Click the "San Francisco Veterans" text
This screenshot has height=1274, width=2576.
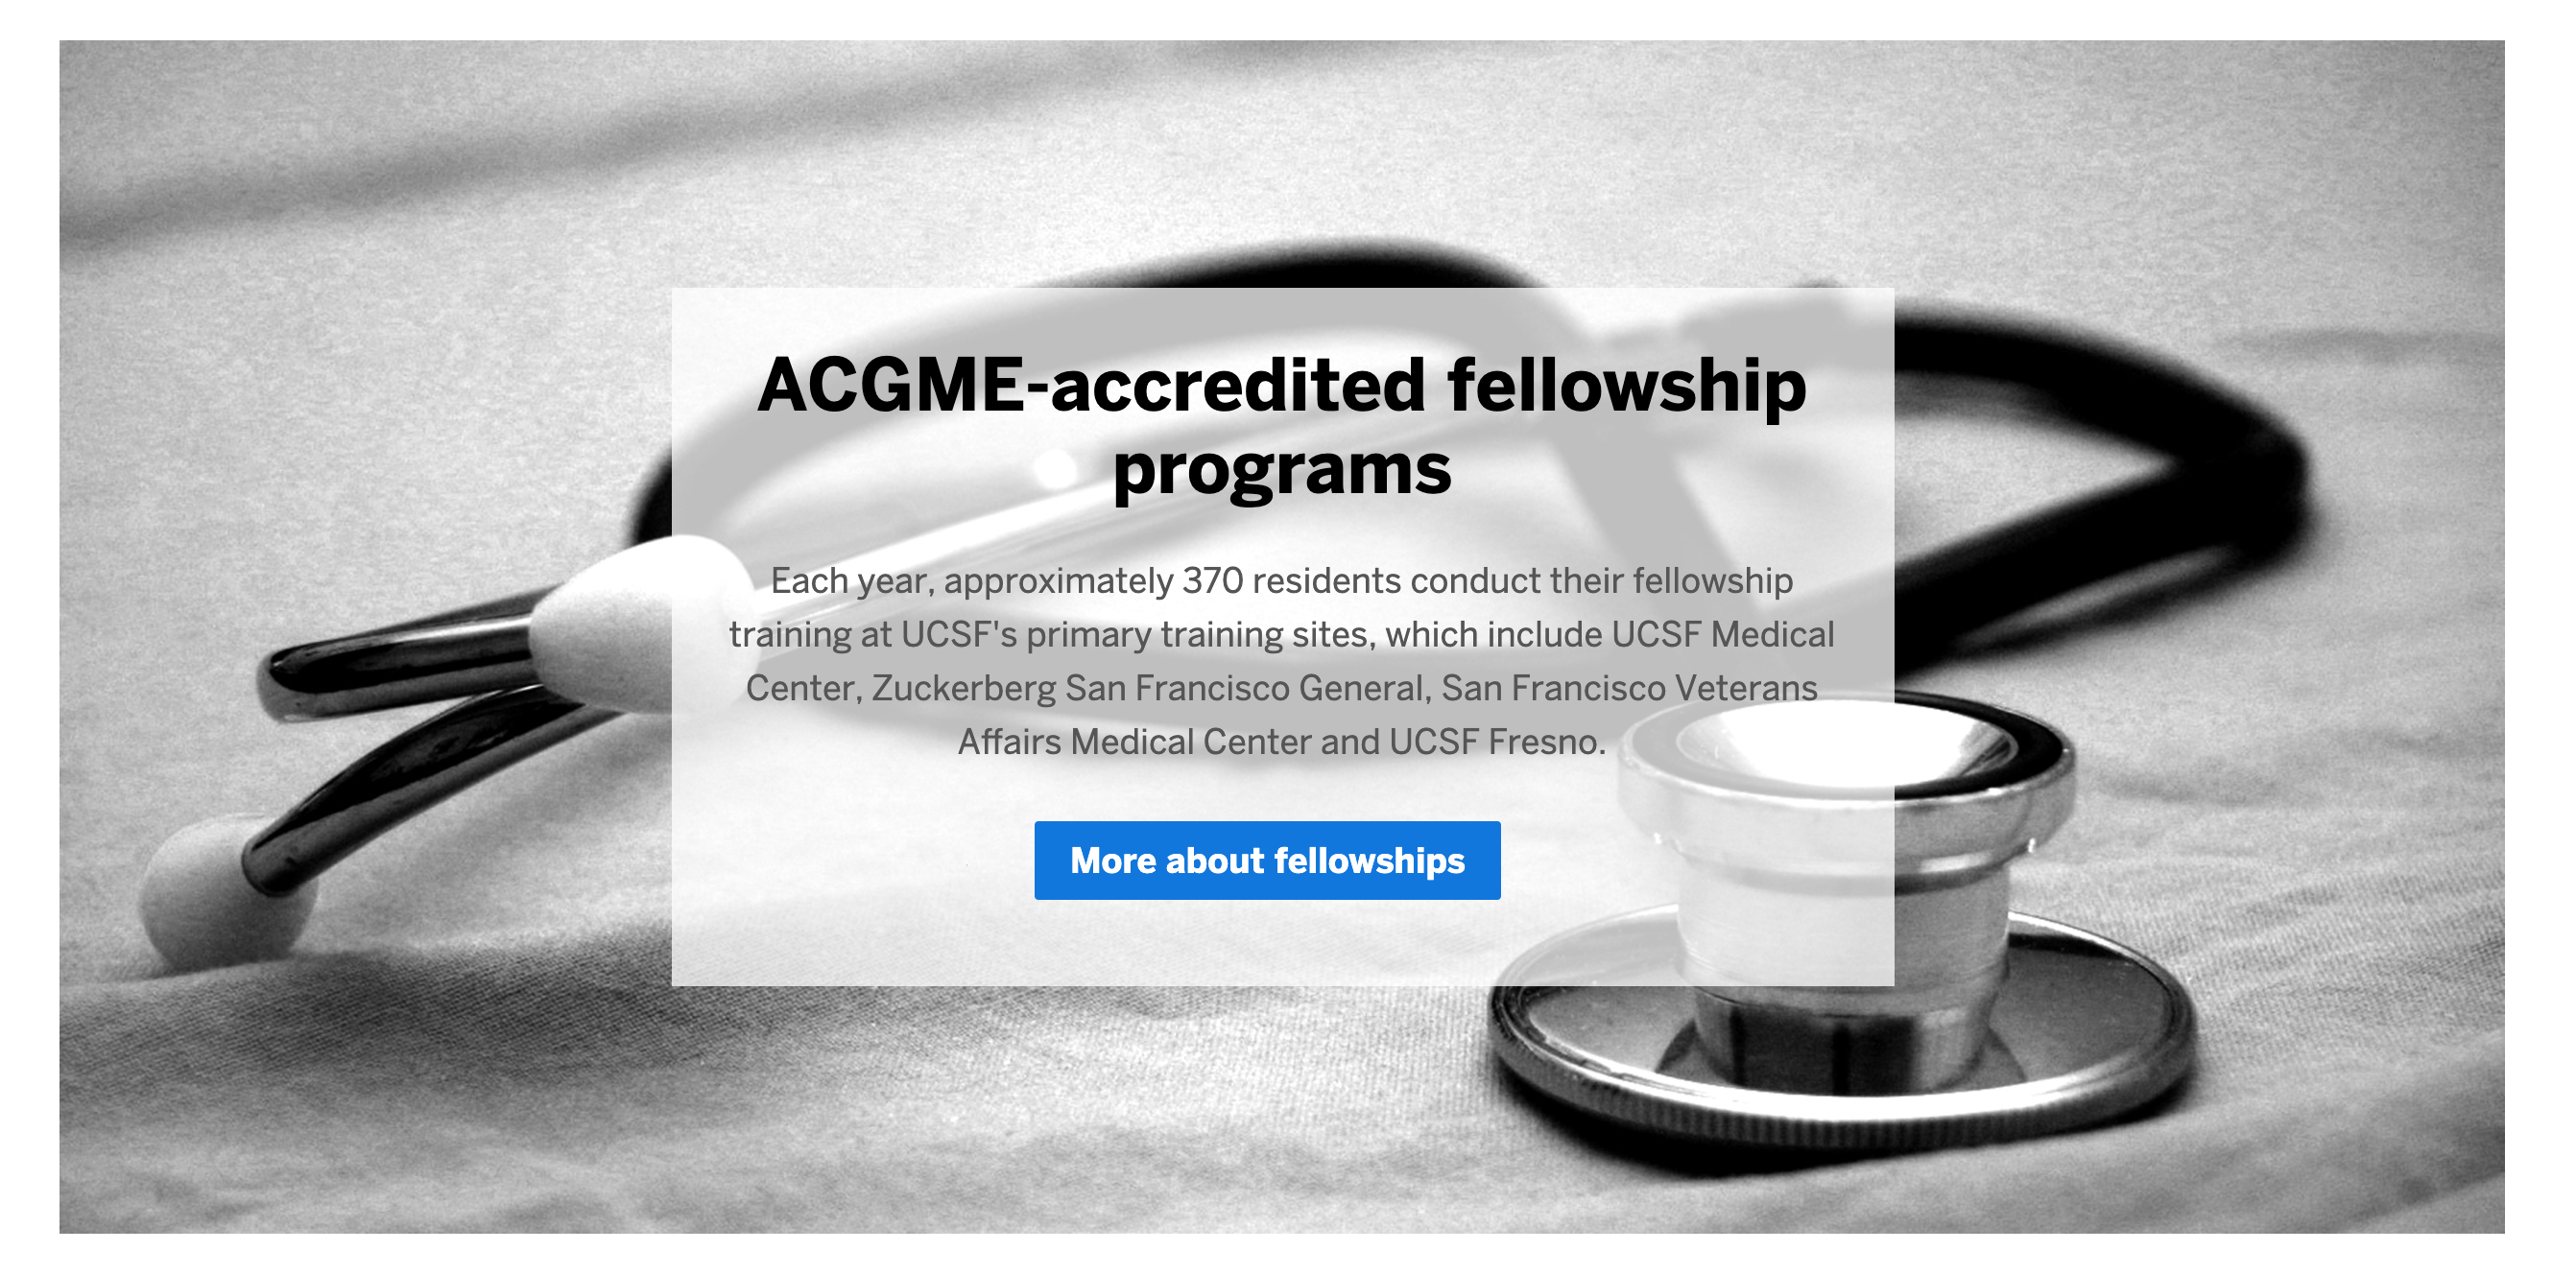(1629, 689)
